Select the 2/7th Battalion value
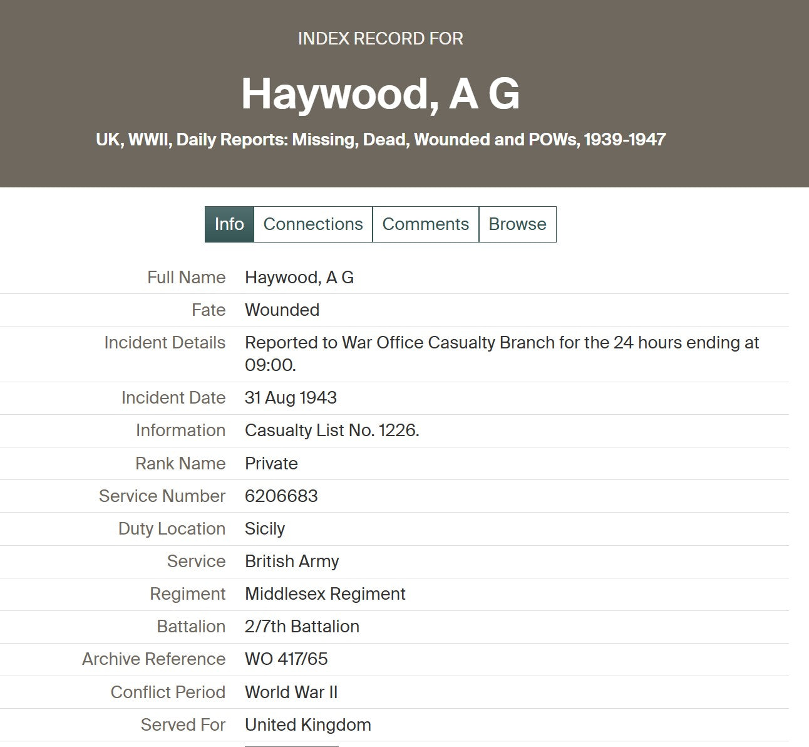The height and width of the screenshot is (747, 809). click(302, 627)
